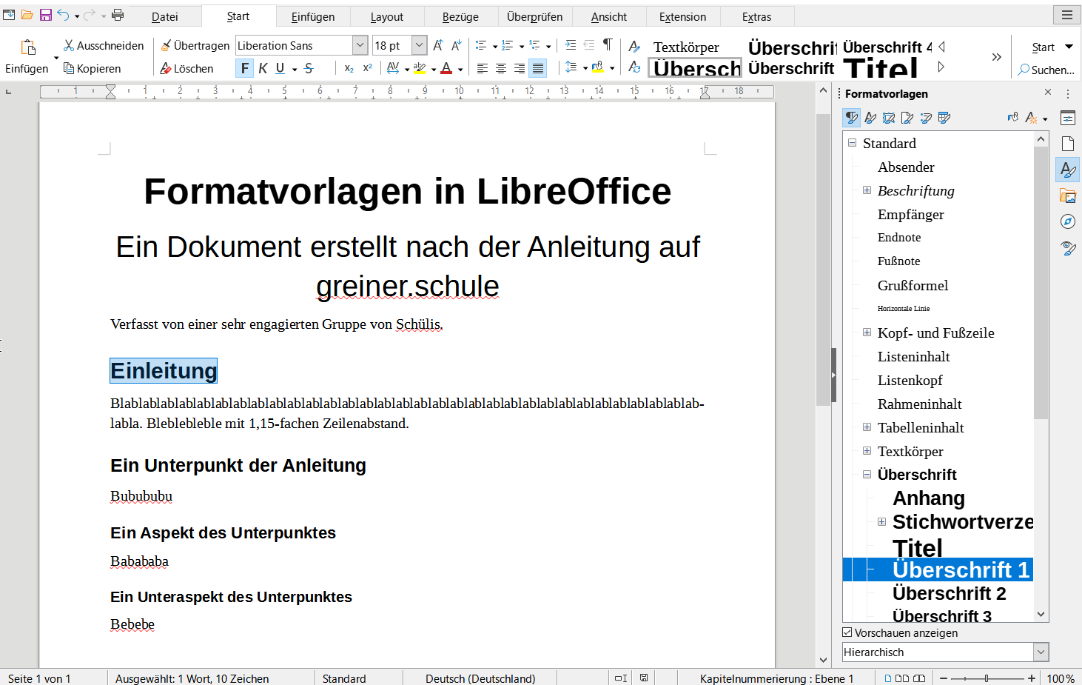Show list styles in Formatvorlagen panel
Image resolution: width=1082 pixels, height=685 pixels.
point(926,118)
